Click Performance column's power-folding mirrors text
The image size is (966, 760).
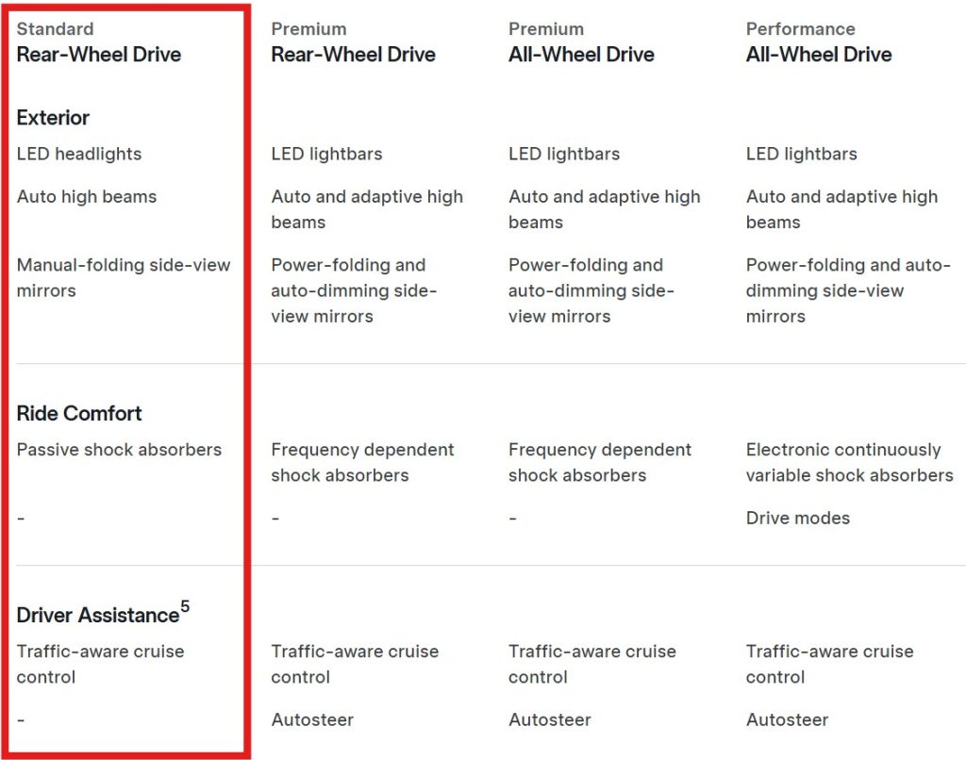click(847, 290)
